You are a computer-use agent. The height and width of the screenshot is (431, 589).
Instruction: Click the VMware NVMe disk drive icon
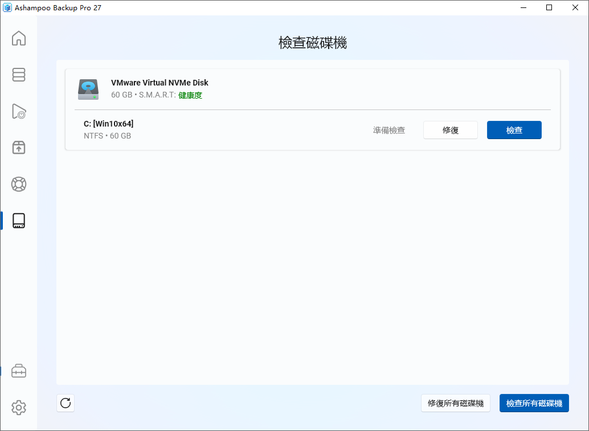point(88,89)
